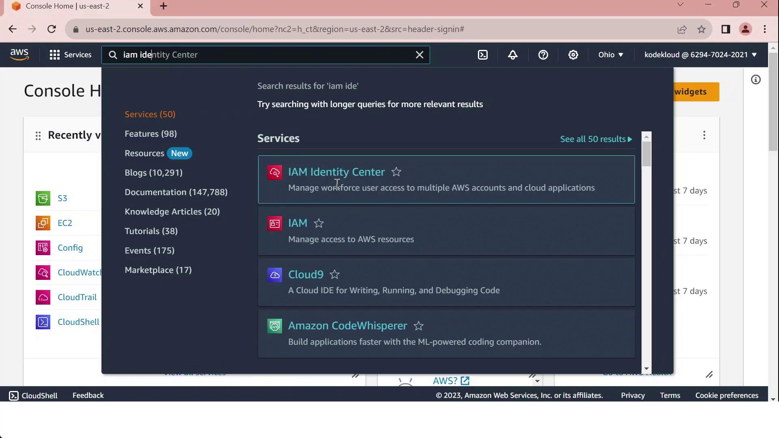Select Documentation search results category
Image resolution: width=779 pixels, height=438 pixels.
(176, 192)
